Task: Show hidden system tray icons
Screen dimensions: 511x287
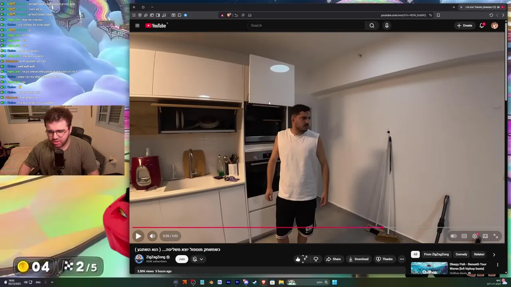Action: 52,282
